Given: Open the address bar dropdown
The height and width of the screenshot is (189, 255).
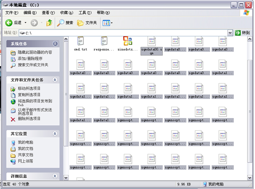Looking at the screenshot, I should 230,33.
